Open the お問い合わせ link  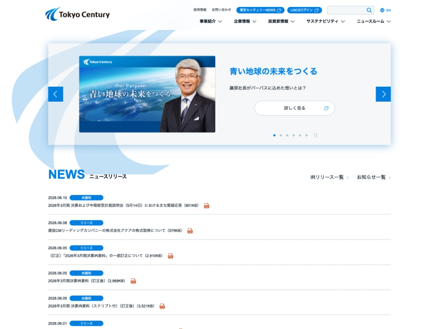[222, 10]
